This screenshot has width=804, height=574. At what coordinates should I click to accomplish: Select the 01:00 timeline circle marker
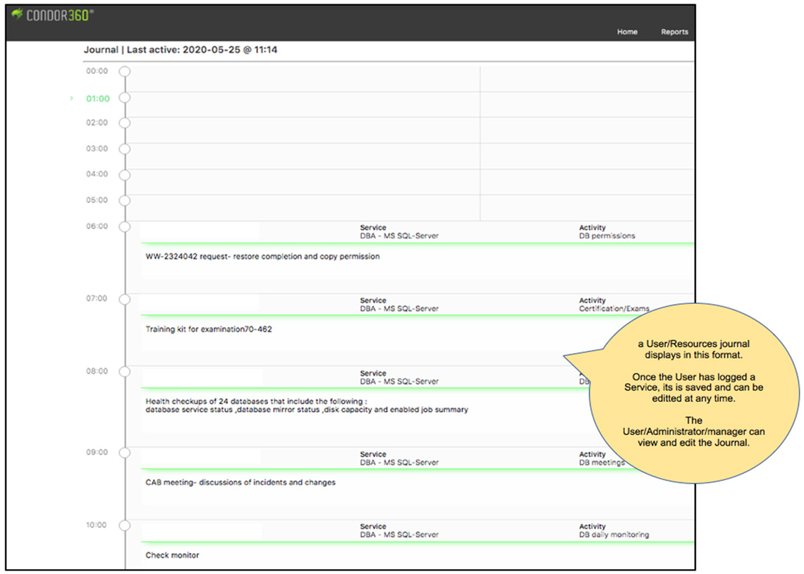tap(125, 98)
